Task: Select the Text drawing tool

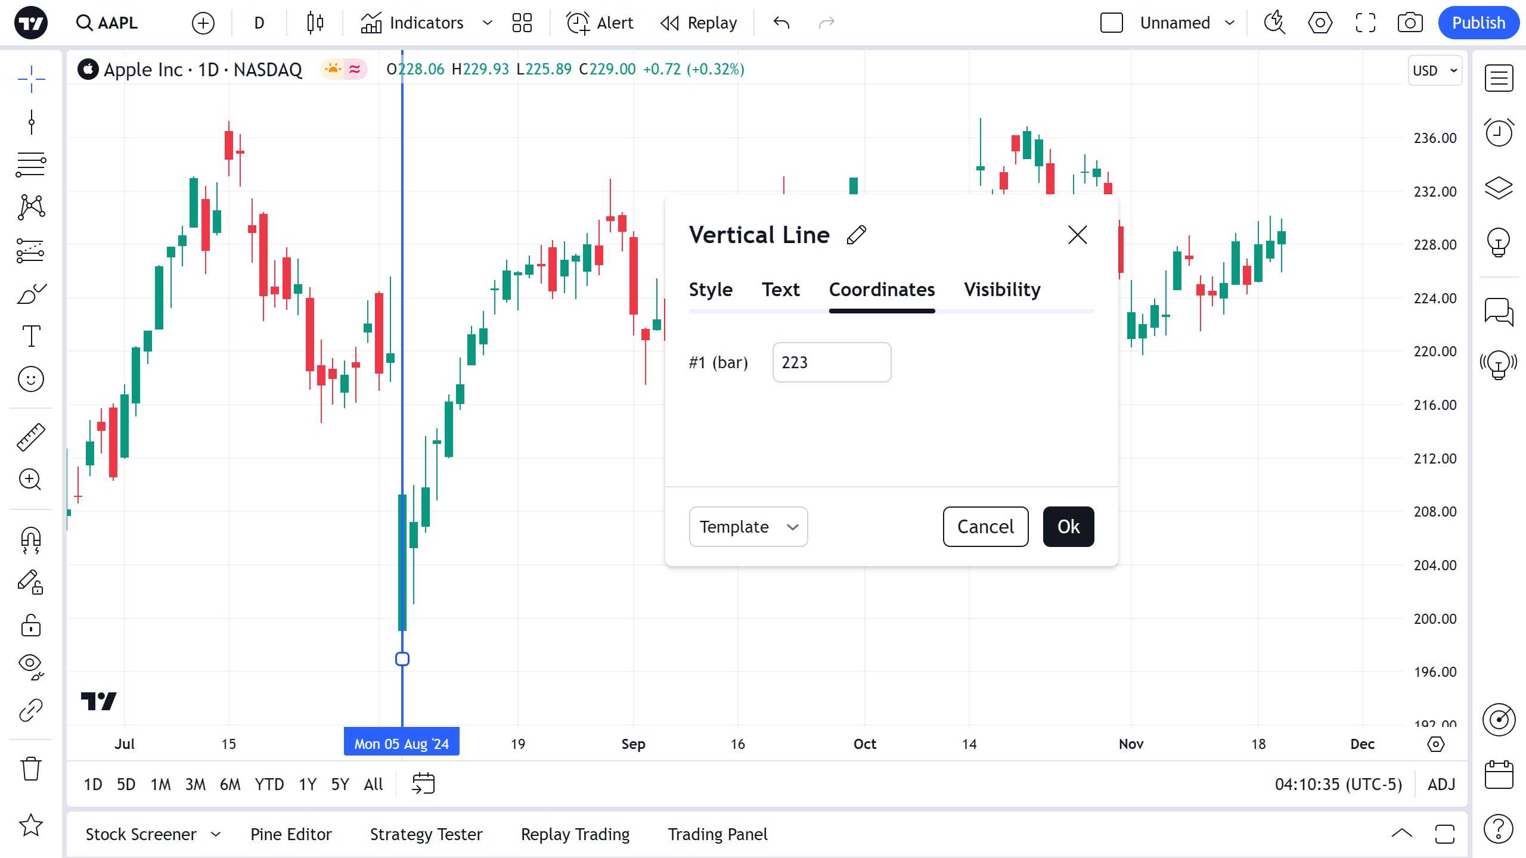Action: pos(30,336)
